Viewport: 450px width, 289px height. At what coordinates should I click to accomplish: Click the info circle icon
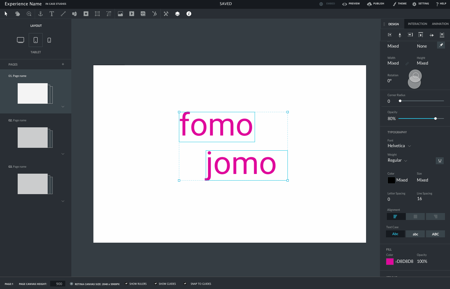189,14
